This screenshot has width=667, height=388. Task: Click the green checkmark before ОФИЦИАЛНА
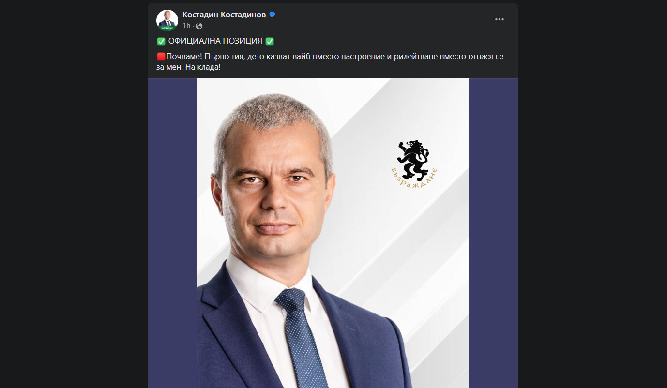[161, 42]
